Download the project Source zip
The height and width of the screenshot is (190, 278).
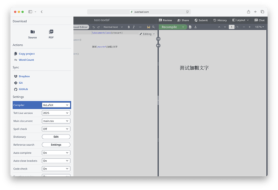coord(33,34)
